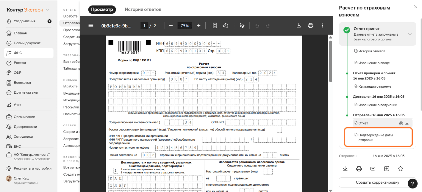This screenshot has width=422, height=192.
Task: Print the document from PDF toolbar
Action: (310, 26)
